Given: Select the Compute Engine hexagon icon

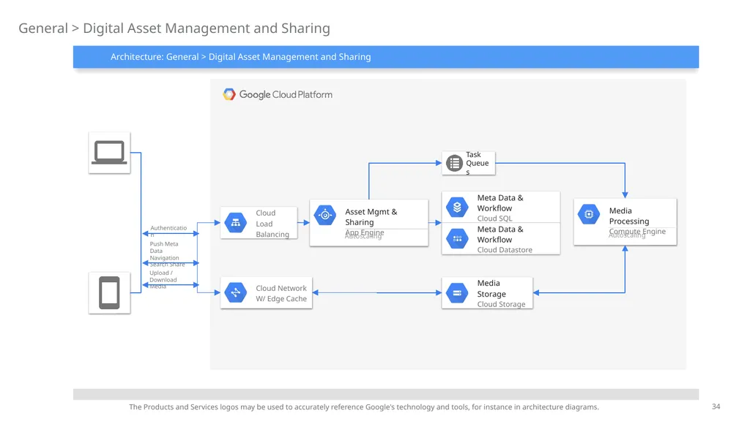Looking at the screenshot, I should click(589, 214).
